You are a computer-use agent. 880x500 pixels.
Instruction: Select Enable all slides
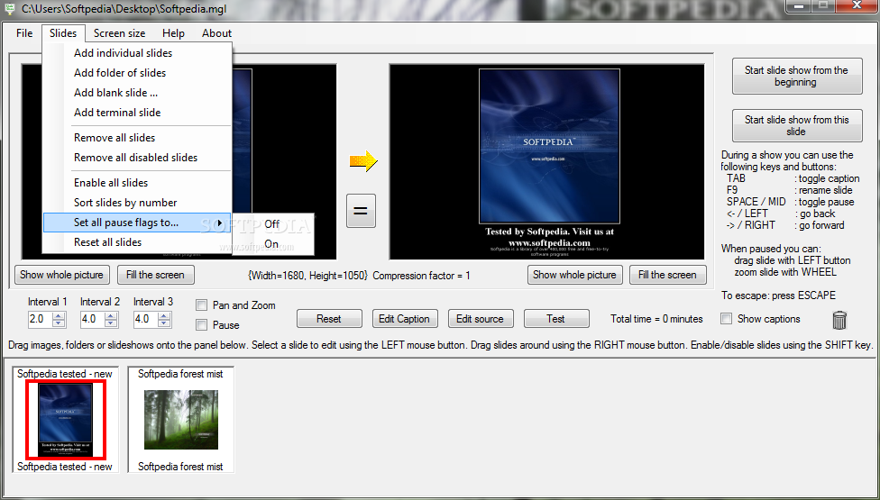137,183
